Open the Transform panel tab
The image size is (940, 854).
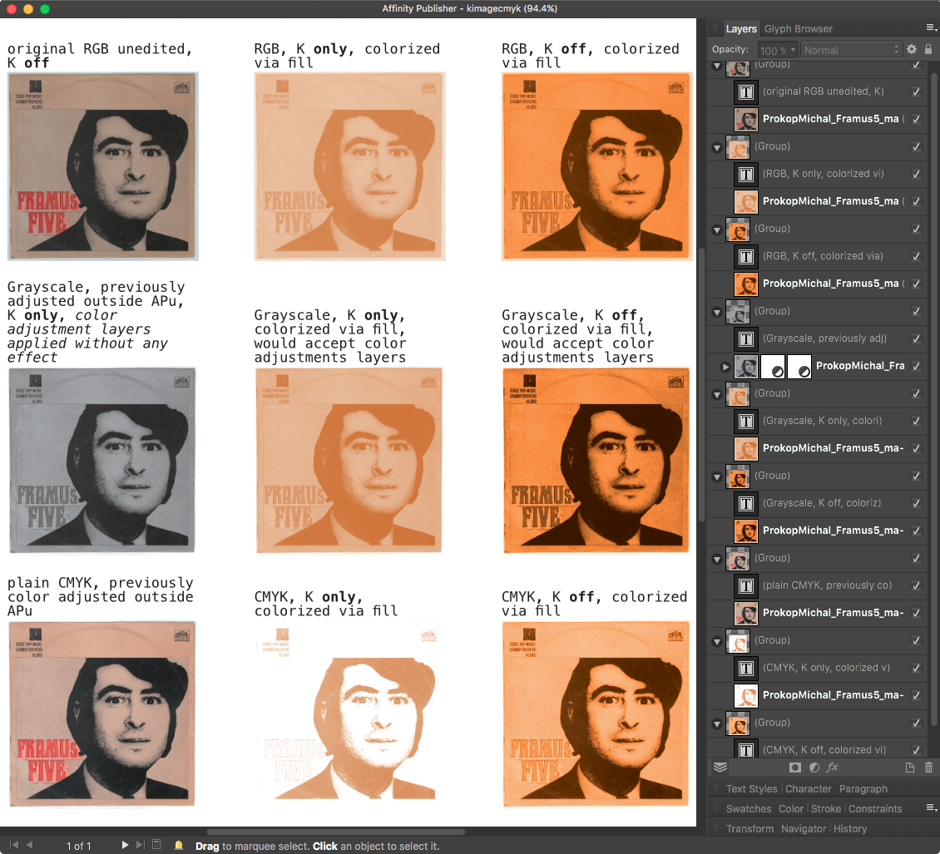[750, 829]
